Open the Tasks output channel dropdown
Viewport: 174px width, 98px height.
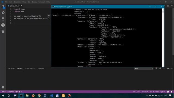(144, 68)
